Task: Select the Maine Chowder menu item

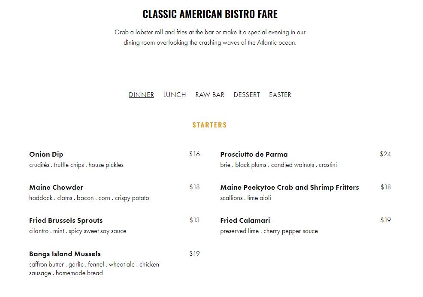Action: coord(56,188)
